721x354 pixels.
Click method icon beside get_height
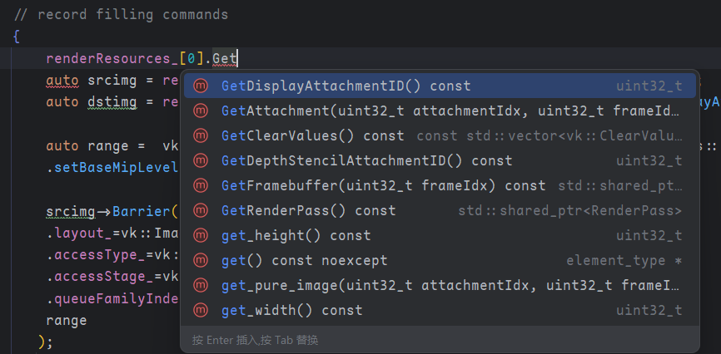(x=201, y=235)
